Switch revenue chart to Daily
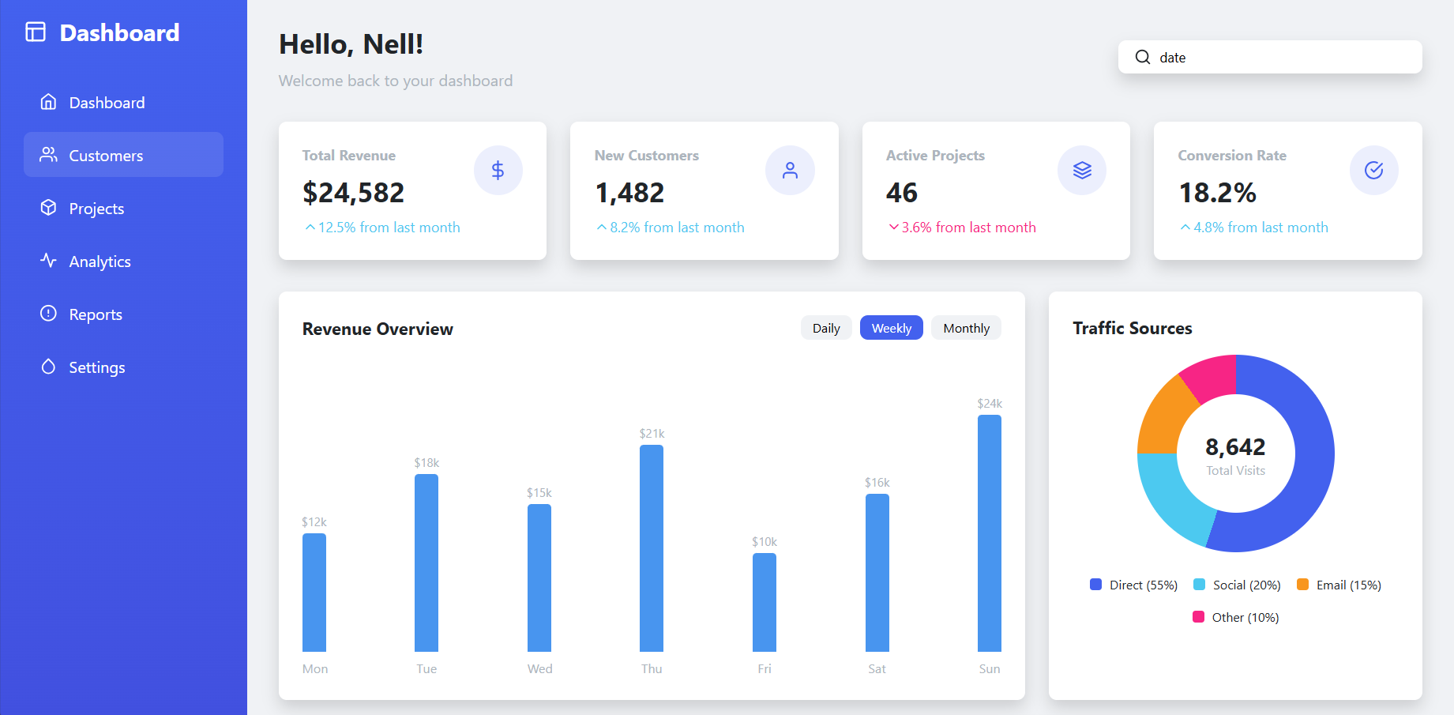Image resolution: width=1454 pixels, height=715 pixels. pos(826,328)
